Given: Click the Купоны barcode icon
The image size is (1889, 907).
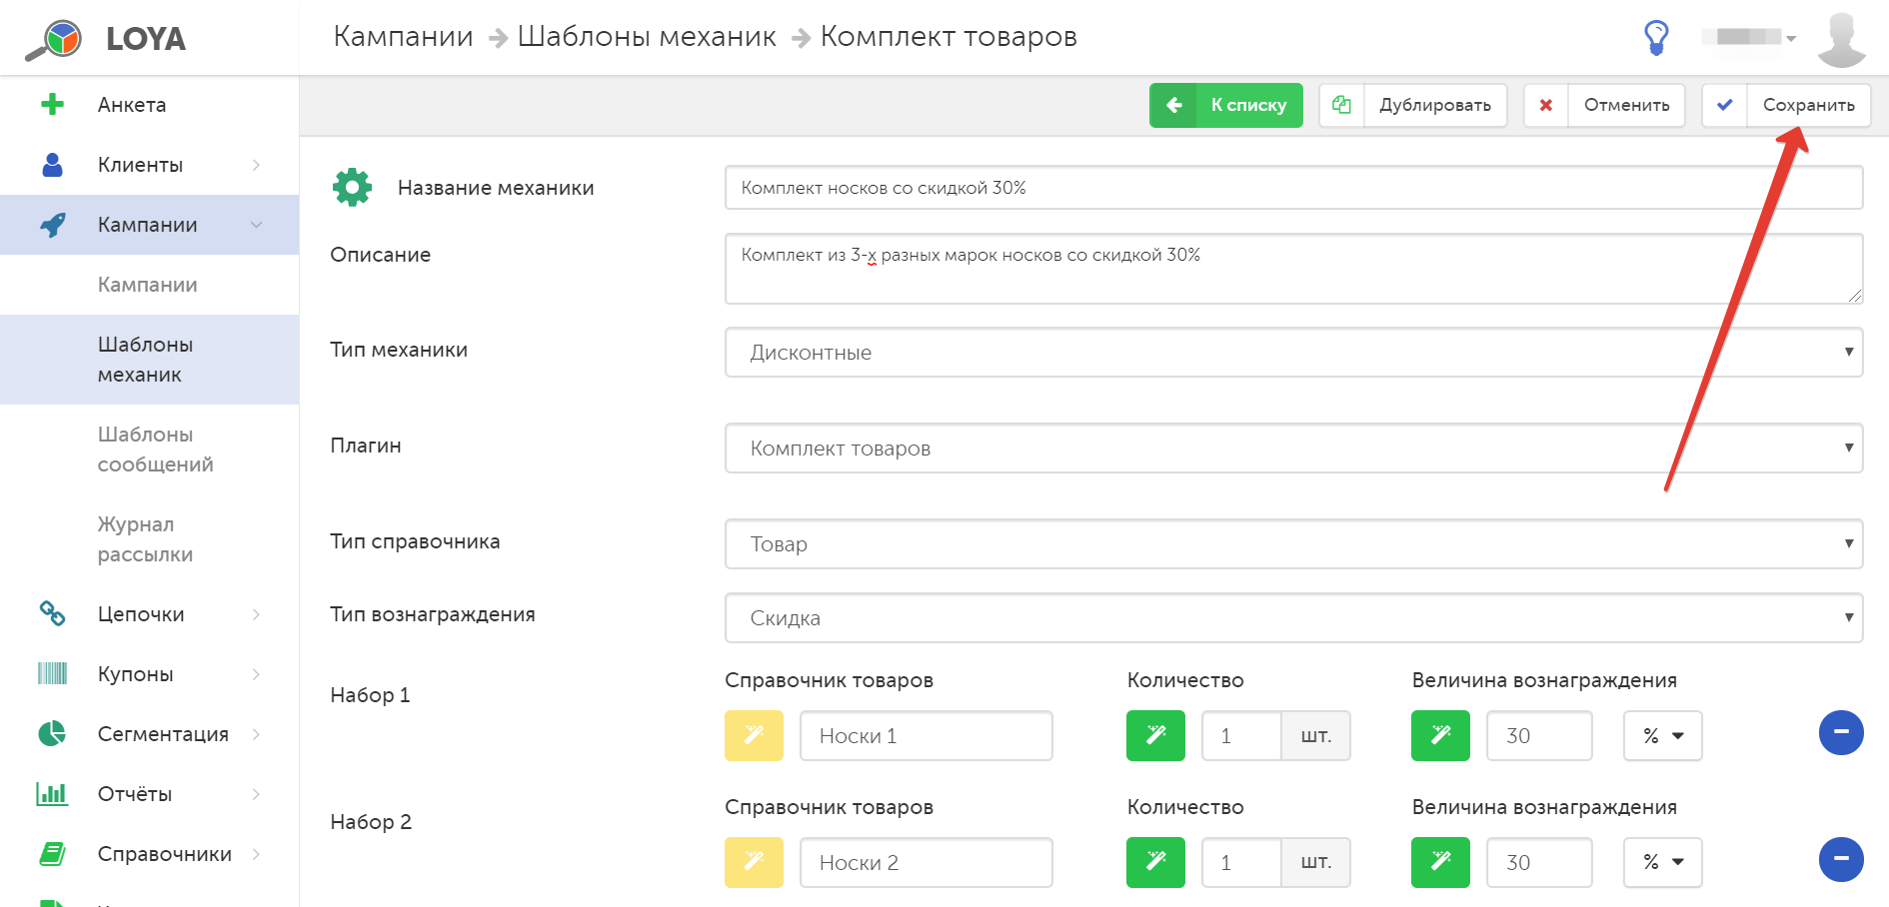Looking at the screenshot, I should click(x=53, y=673).
